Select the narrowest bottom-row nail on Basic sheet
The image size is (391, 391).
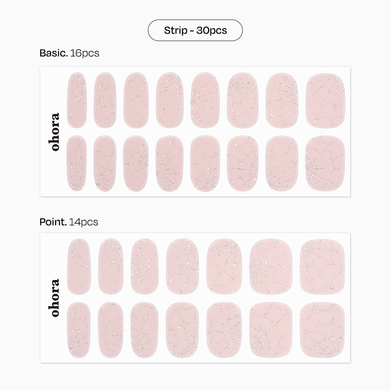click(77, 163)
